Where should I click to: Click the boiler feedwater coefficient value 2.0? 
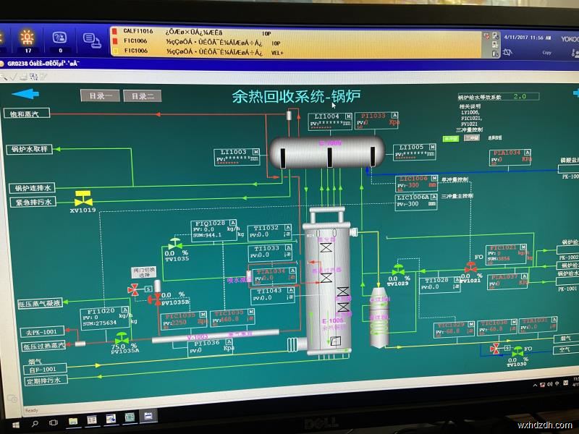coord(520,95)
